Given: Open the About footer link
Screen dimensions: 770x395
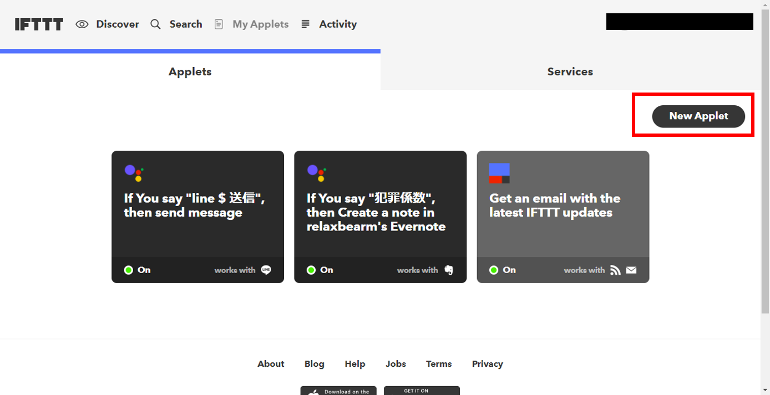Looking at the screenshot, I should coord(271,364).
